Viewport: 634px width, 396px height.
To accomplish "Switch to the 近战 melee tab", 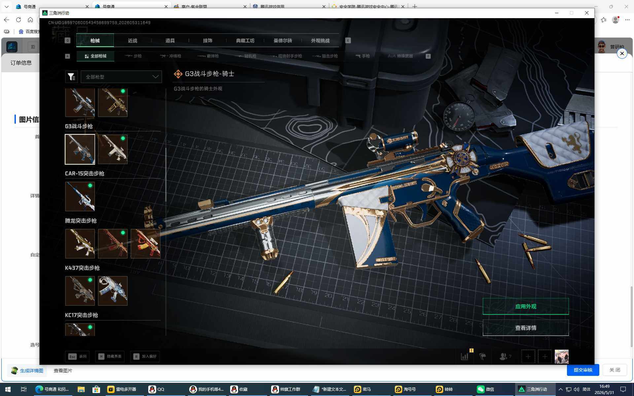I will coord(132,41).
